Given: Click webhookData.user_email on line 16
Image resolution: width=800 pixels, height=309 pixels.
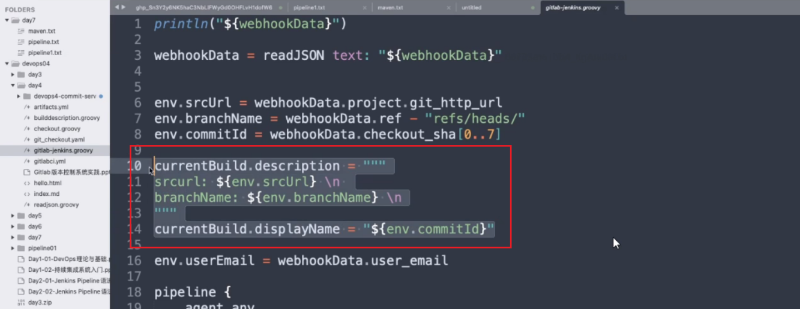Looking at the screenshot, I should pos(362,260).
